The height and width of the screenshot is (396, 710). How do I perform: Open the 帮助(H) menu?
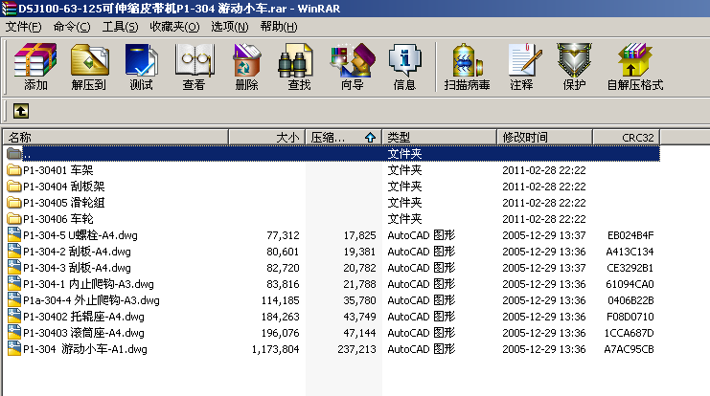[x=279, y=27]
